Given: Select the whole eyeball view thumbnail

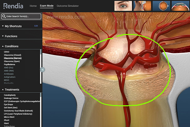Looking at the screenshot, I should (161, 6).
